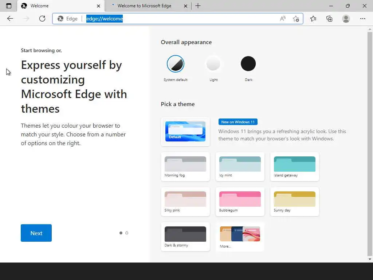The height and width of the screenshot is (280, 373).
Task: Open the profile avatar icon
Action: [x=346, y=19]
